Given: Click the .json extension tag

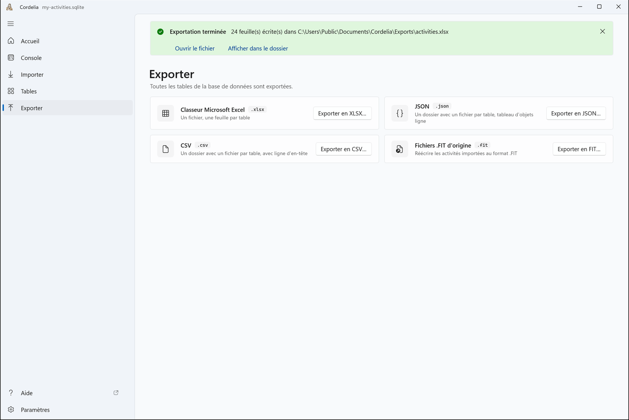Looking at the screenshot, I should pos(442,106).
